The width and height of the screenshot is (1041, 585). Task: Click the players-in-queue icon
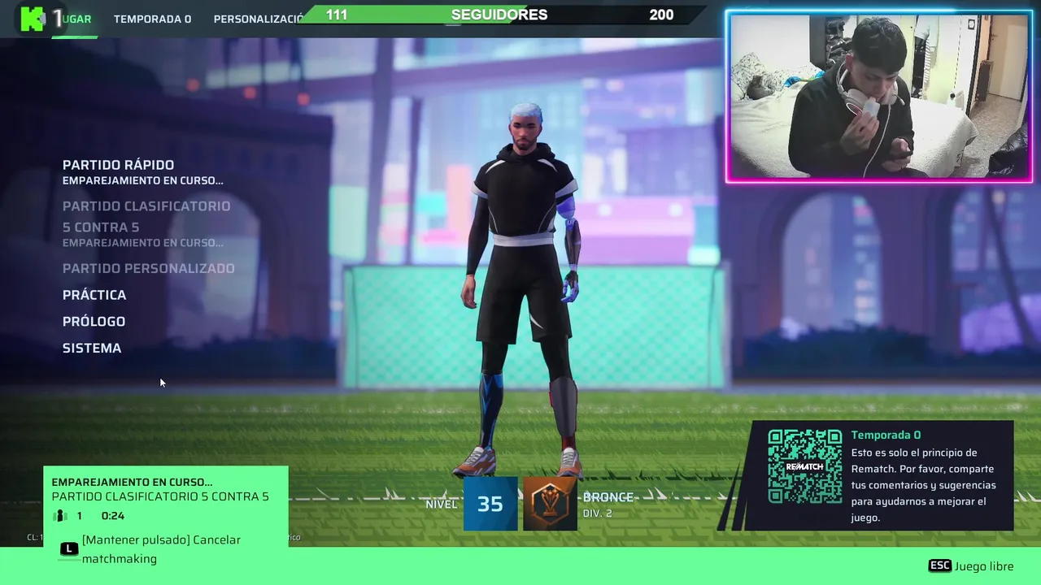click(x=59, y=516)
